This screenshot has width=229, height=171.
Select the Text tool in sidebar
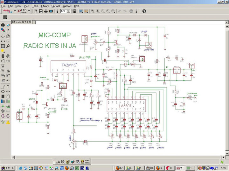pos(8,86)
